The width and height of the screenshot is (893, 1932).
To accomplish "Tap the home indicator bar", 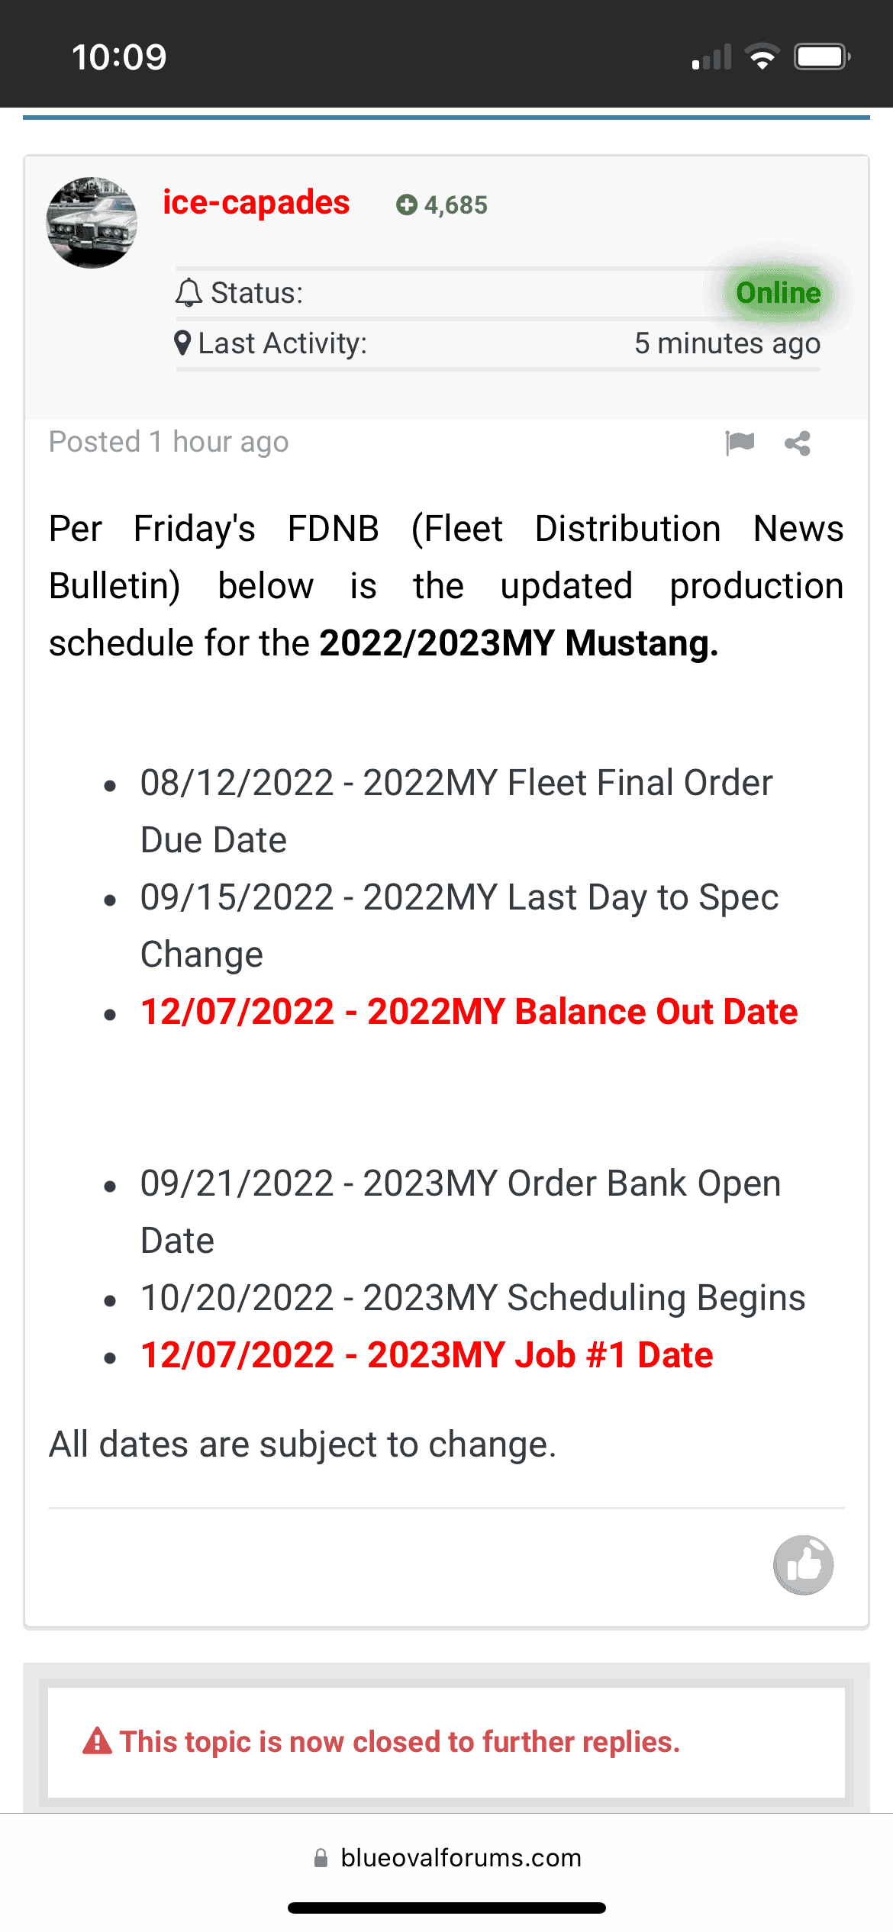I will (x=446, y=1908).
